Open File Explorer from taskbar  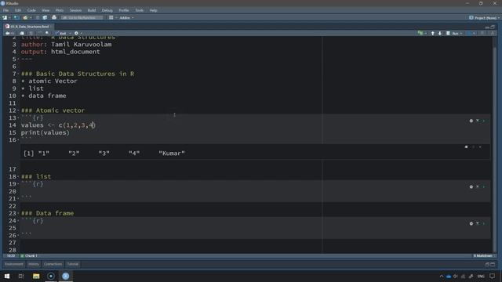[x=36, y=277]
